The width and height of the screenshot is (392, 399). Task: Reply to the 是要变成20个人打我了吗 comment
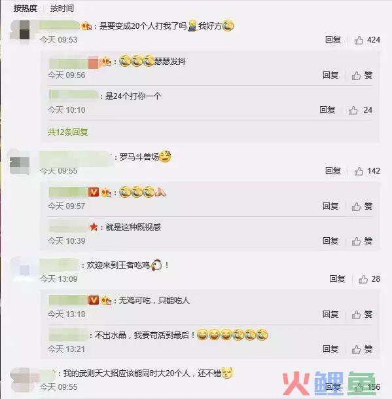(333, 40)
